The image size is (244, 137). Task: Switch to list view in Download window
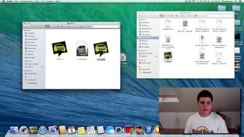tap(165, 16)
